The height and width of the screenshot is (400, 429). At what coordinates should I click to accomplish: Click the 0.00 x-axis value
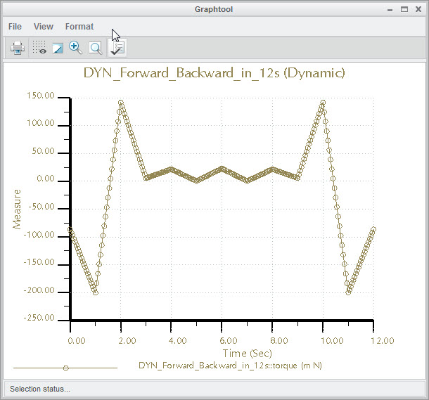[x=77, y=341]
